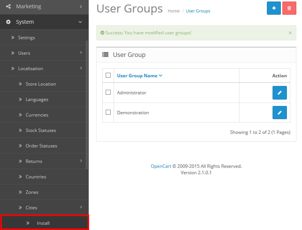Open the Currencies menu item

point(37,115)
